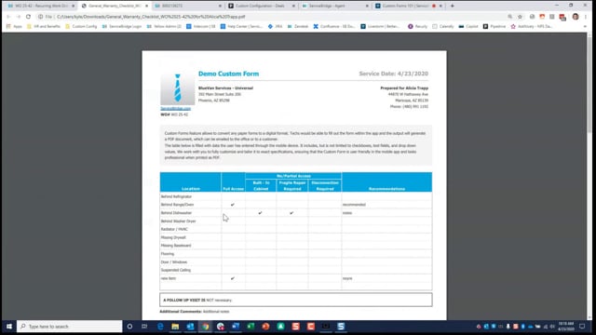Viewport: 596px width, 335px height.
Task: Click the Behind Refrigerator row label
Action: (x=176, y=196)
